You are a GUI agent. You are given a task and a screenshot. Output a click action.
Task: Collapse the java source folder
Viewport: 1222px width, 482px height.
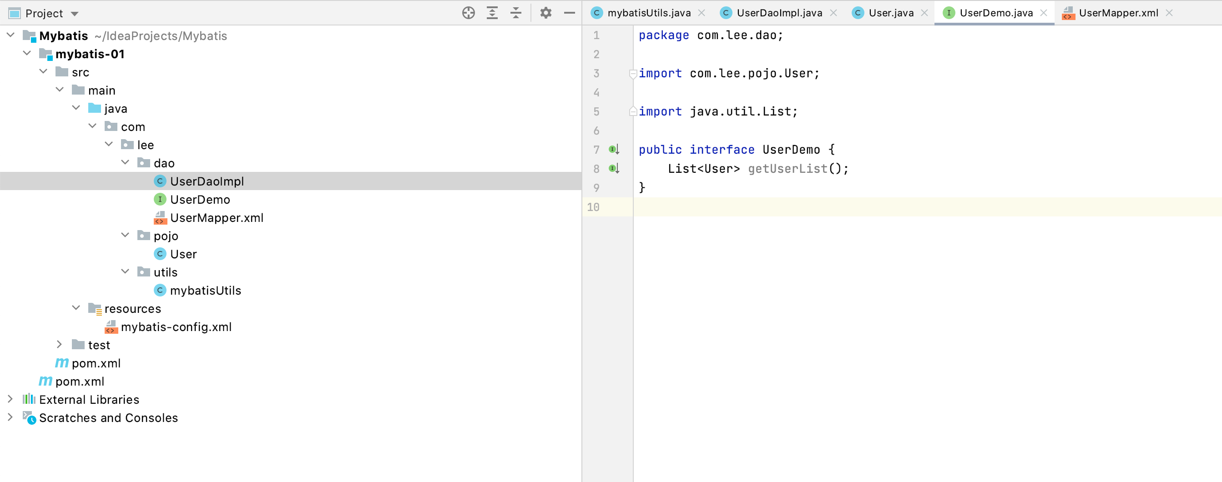tap(76, 108)
